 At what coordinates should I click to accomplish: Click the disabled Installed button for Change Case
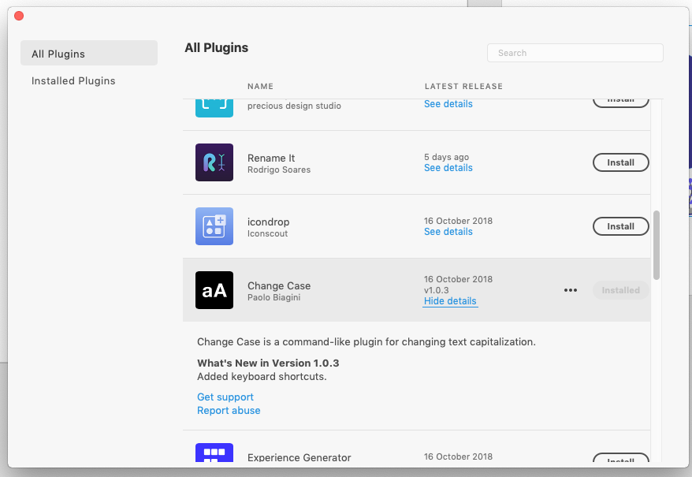pyautogui.click(x=620, y=290)
